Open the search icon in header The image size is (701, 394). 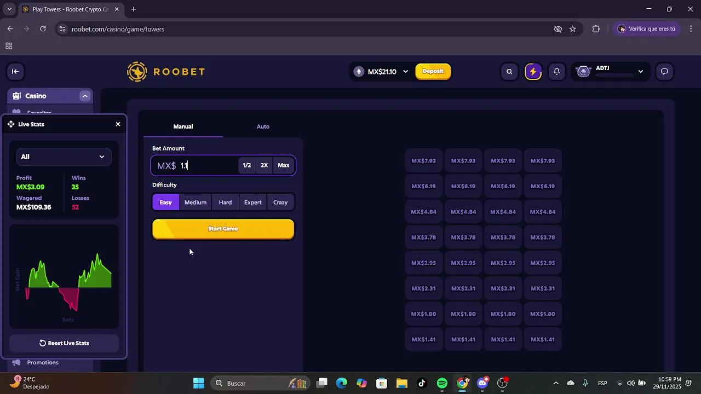tap(509, 72)
